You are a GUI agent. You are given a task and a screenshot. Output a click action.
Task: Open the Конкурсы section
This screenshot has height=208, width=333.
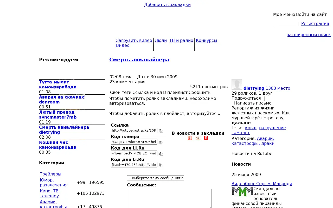(x=206, y=41)
